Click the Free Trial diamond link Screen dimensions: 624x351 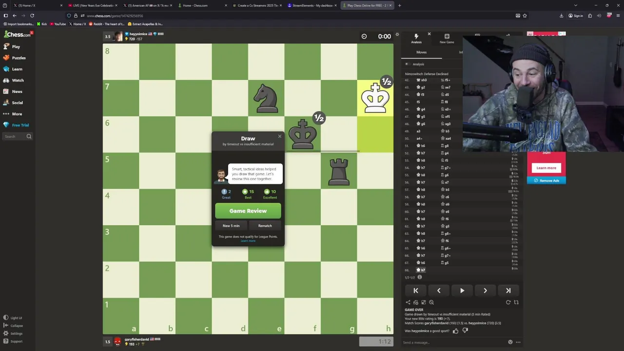(16, 125)
